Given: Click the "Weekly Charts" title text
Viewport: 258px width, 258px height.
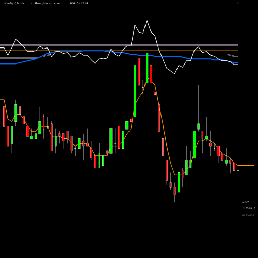Looking at the screenshot, I should click(x=14, y=3).
